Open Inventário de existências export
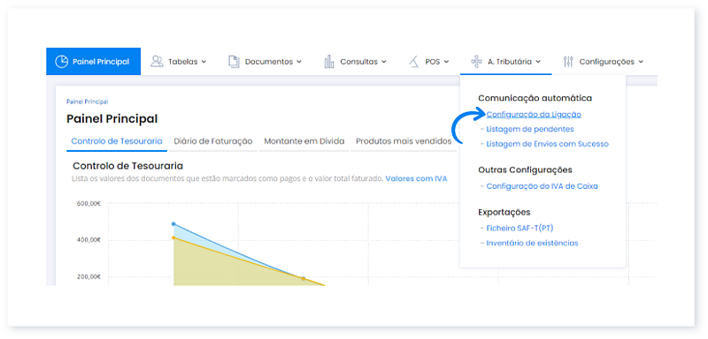Screen dimensions: 708x339 tap(533, 243)
